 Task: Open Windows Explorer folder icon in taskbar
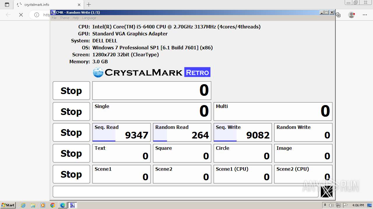click(33, 205)
